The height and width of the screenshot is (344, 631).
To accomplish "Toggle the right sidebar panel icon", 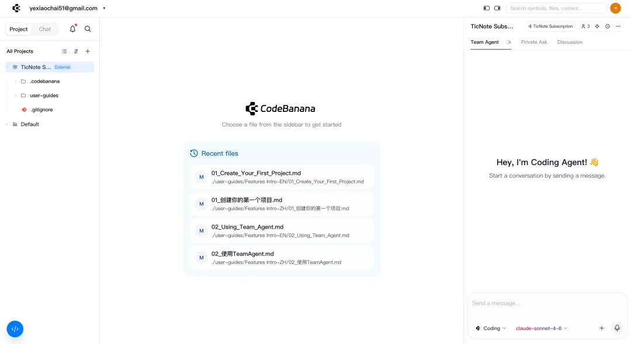I will pyautogui.click(x=497, y=8).
